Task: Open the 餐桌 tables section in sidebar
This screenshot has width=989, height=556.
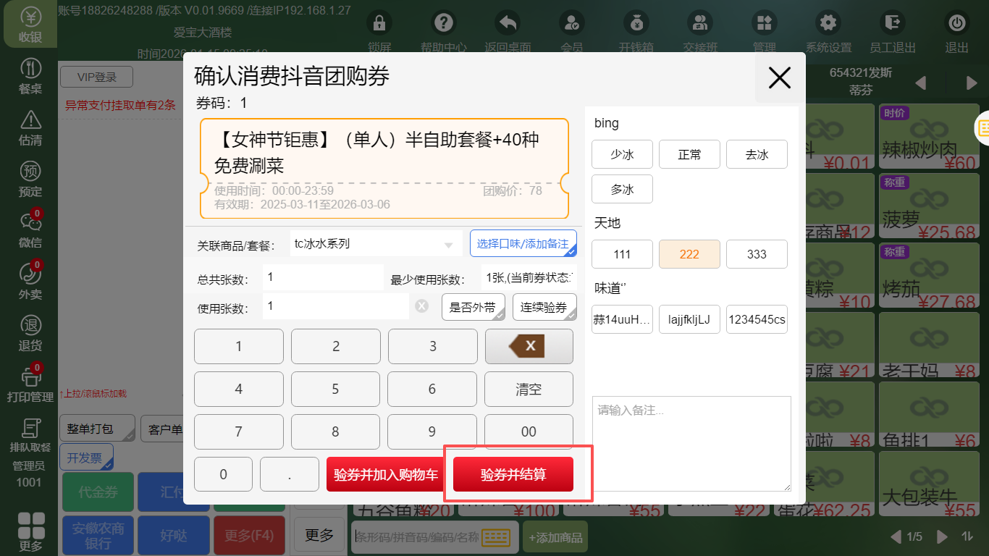Action: [30, 76]
